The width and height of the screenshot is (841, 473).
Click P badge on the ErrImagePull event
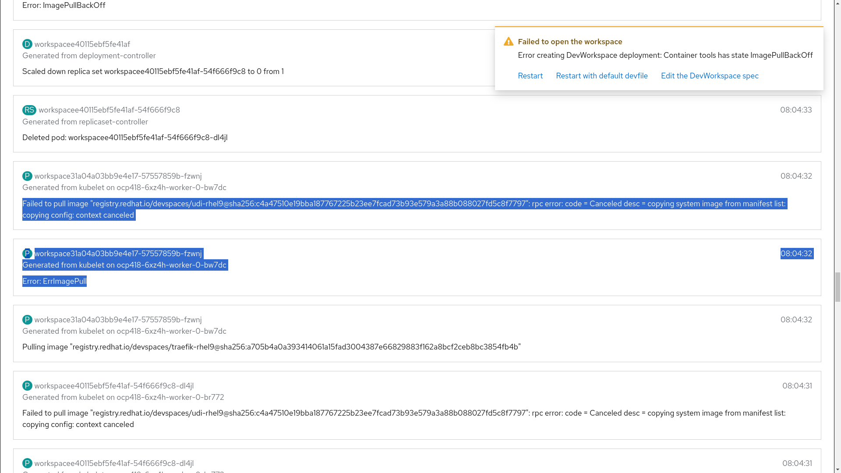point(27,254)
